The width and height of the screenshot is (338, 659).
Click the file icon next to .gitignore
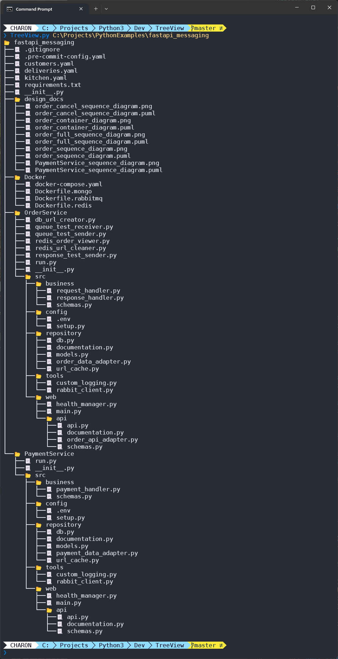click(17, 49)
